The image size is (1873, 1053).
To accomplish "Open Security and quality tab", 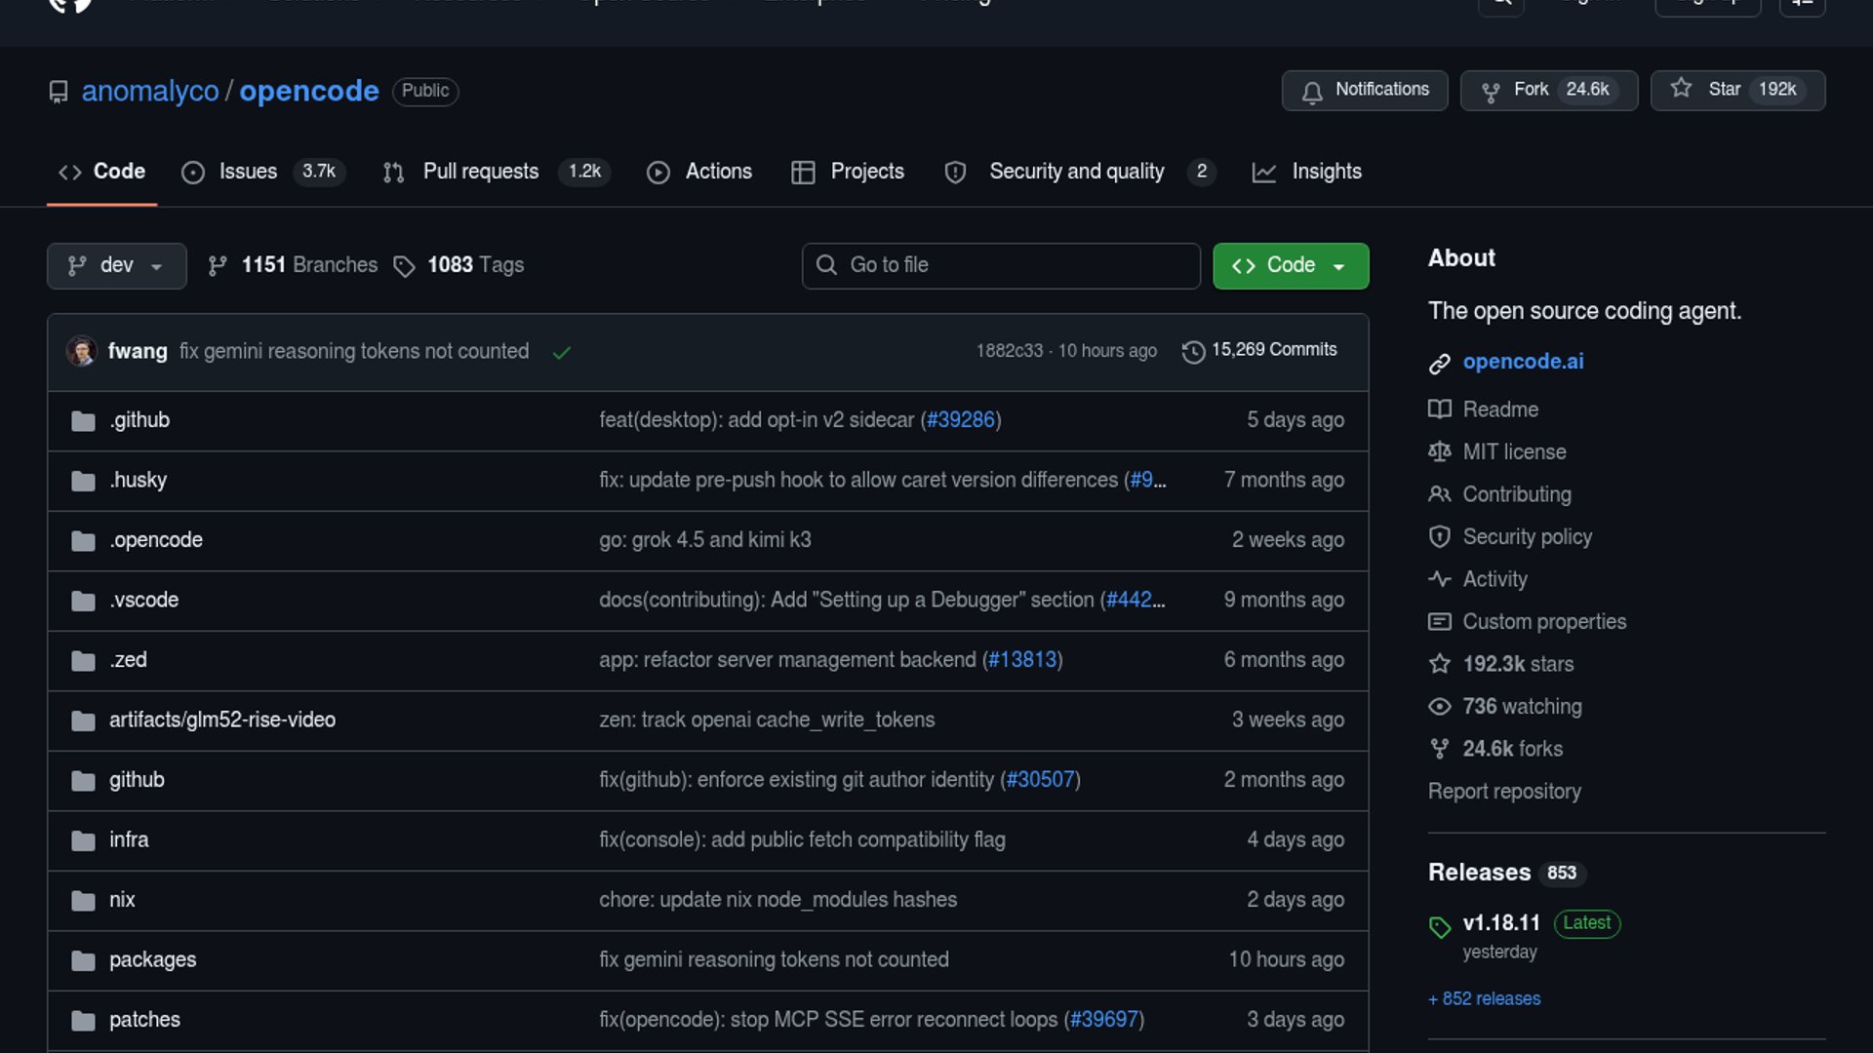I will point(1079,172).
